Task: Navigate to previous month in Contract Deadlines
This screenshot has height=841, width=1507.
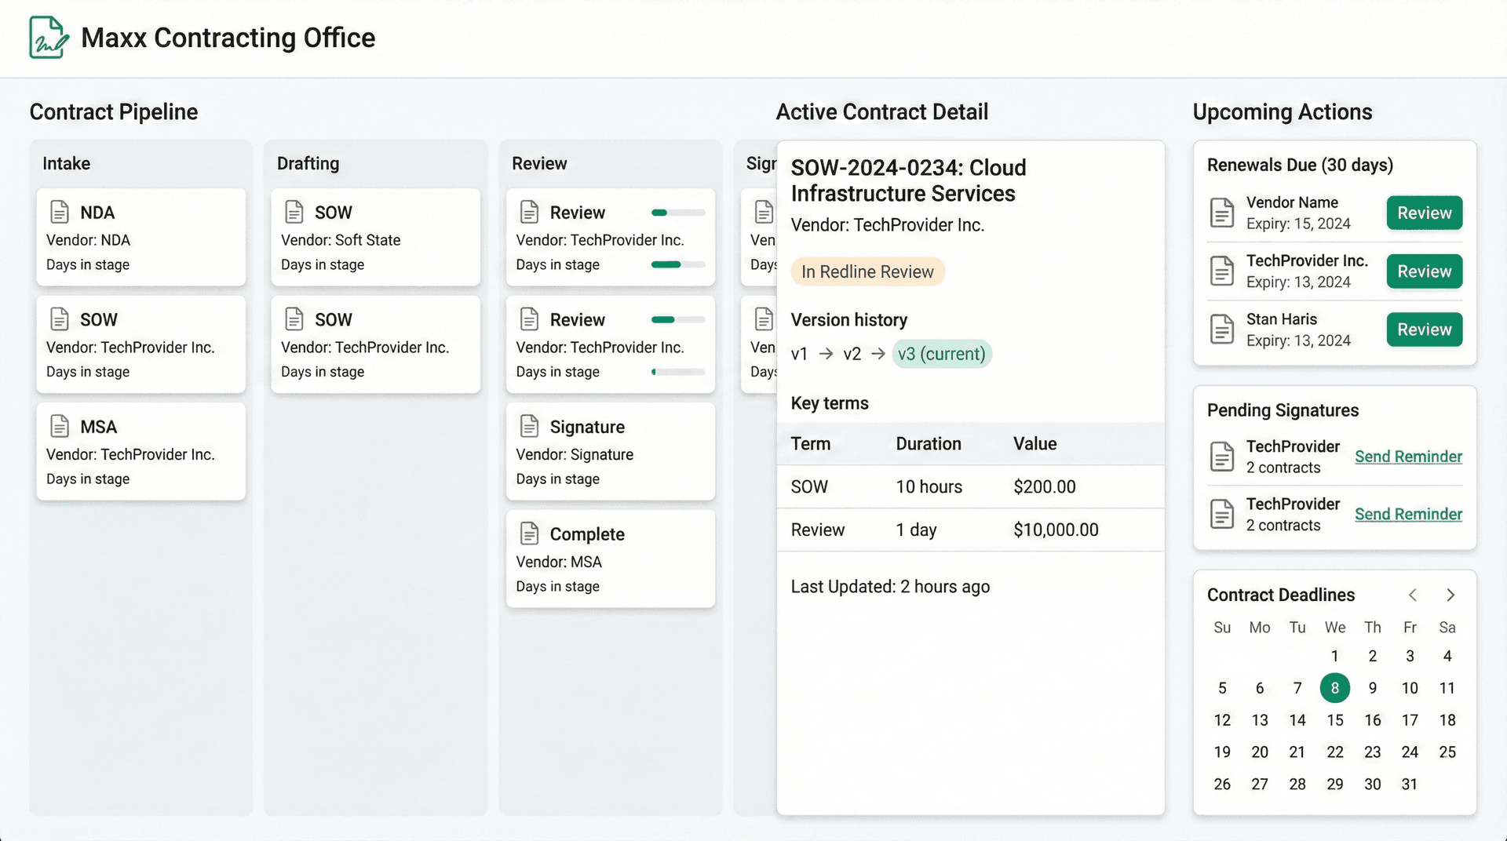Action: [1413, 595]
